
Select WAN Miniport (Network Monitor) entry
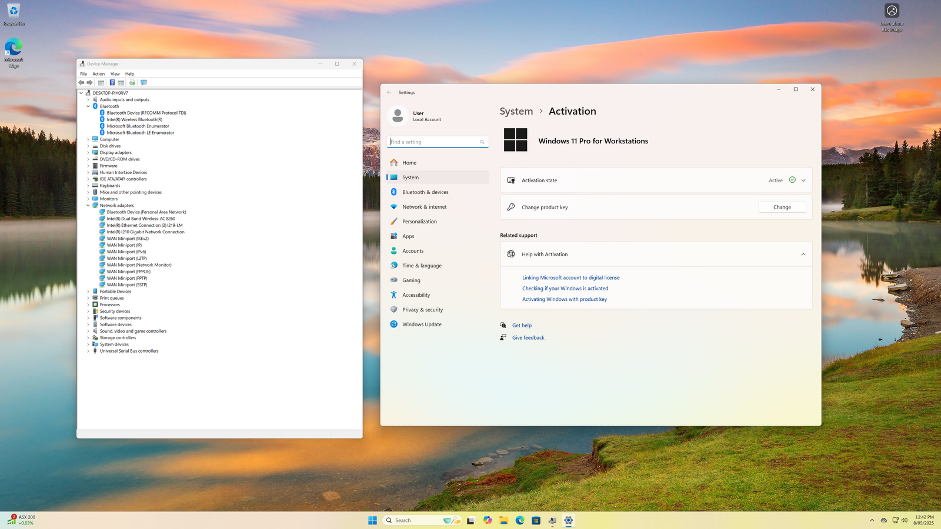[139, 265]
